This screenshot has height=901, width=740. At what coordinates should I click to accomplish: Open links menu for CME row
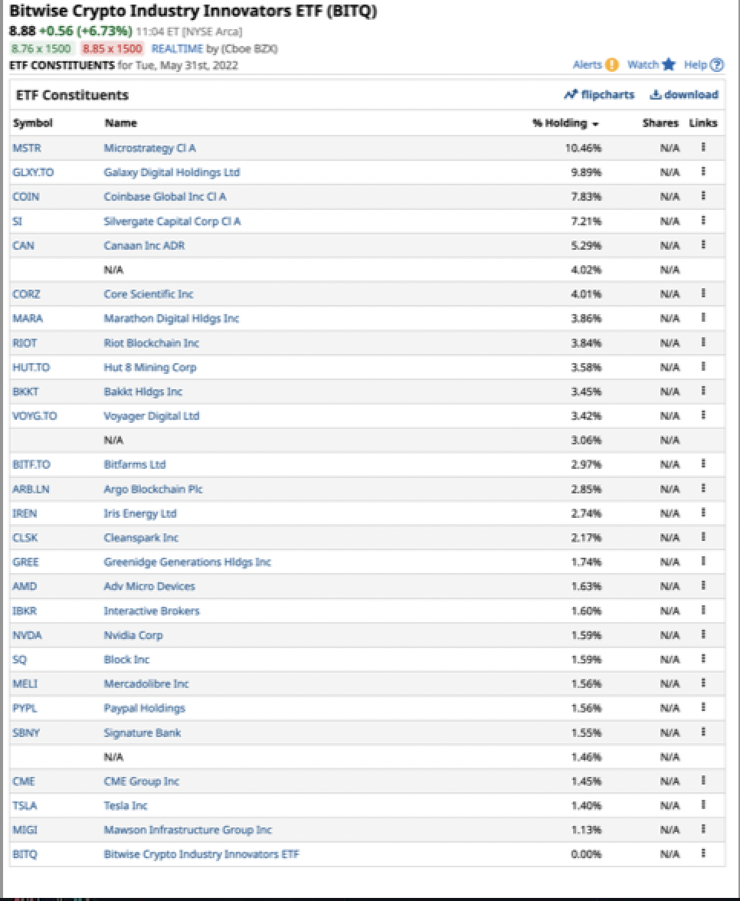point(703,780)
